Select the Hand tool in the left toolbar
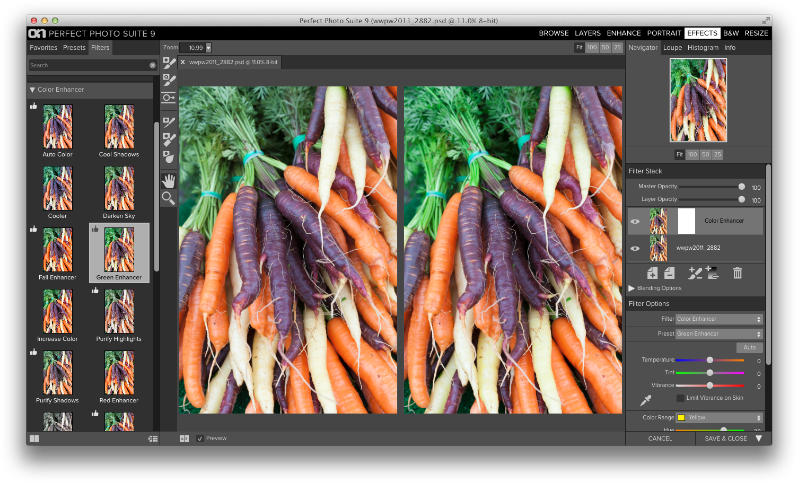The width and height of the screenshot is (798, 483). click(168, 180)
